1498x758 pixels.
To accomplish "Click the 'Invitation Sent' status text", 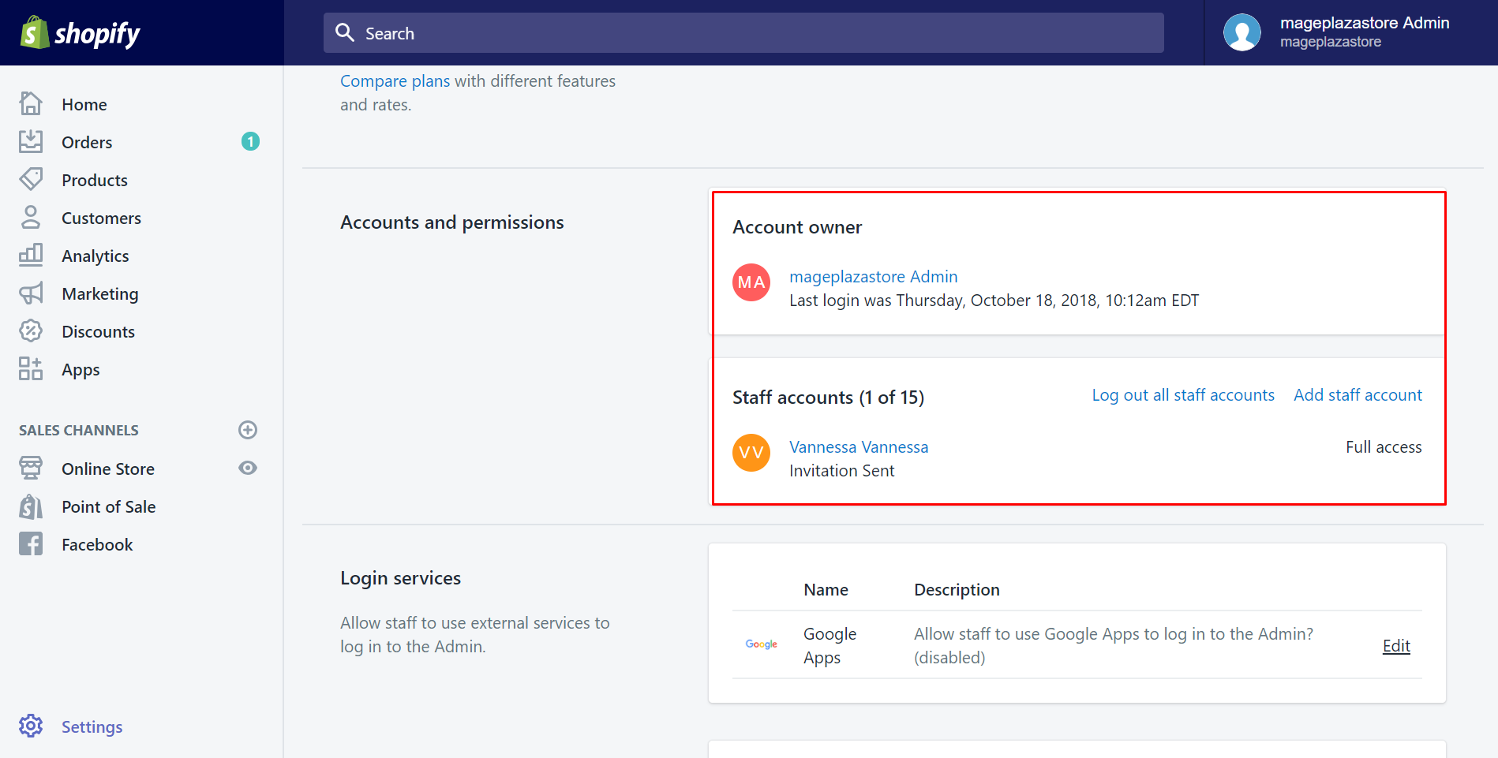I will click(842, 471).
